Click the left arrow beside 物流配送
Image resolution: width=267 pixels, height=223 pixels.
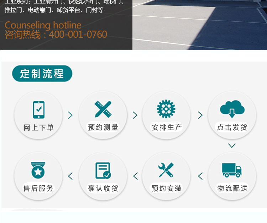(200, 176)
